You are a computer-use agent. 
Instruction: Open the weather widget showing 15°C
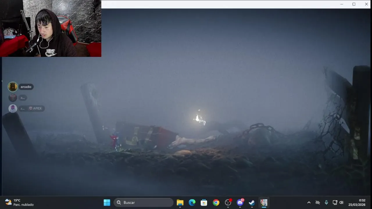point(19,202)
